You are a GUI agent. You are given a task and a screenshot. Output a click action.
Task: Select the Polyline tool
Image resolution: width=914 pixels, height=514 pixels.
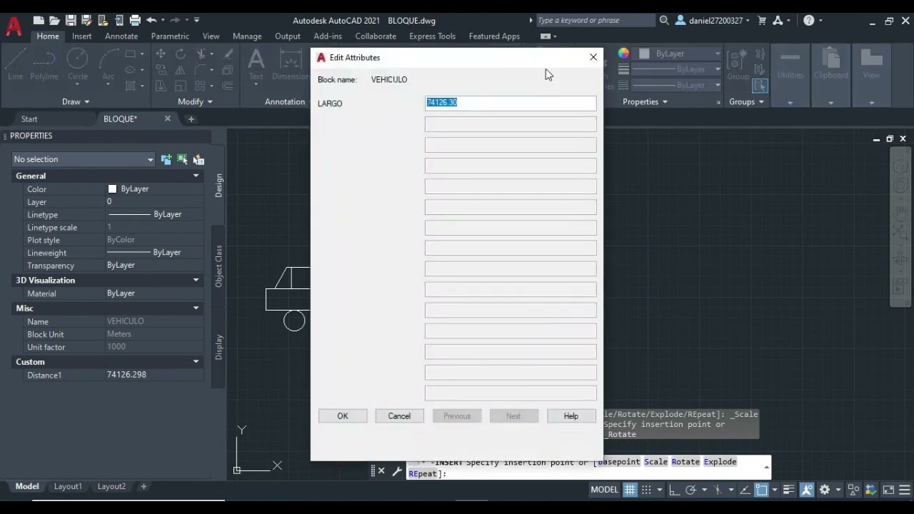(x=44, y=64)
